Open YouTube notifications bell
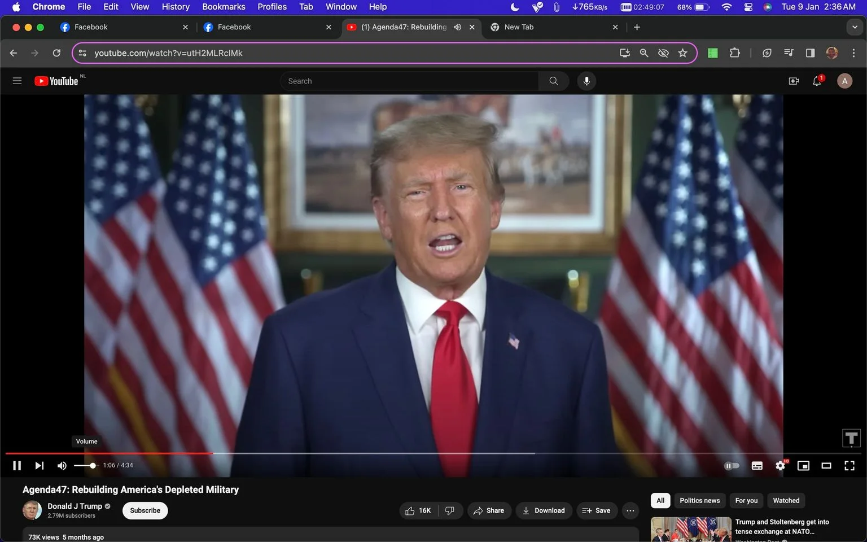 [x=817, y=81]
